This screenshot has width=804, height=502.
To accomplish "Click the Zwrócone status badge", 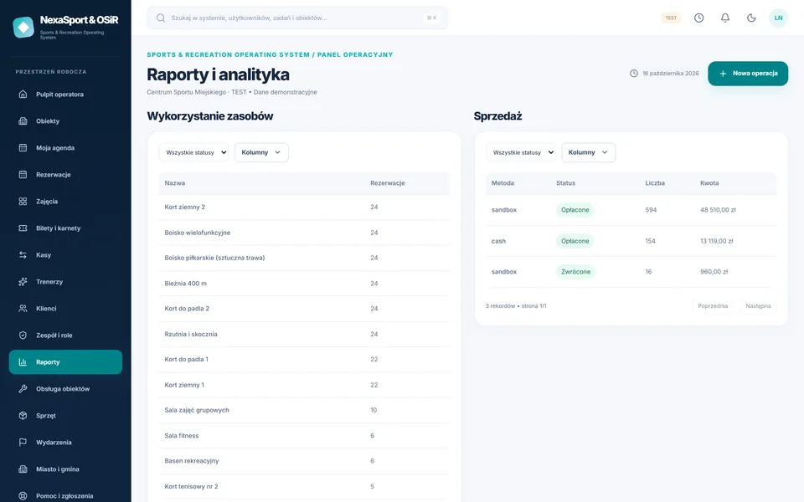I will point(575,272).
